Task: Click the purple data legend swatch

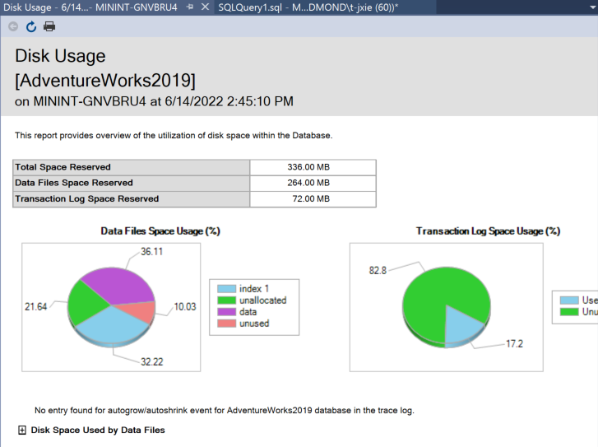Action: (x=226, y=312)
